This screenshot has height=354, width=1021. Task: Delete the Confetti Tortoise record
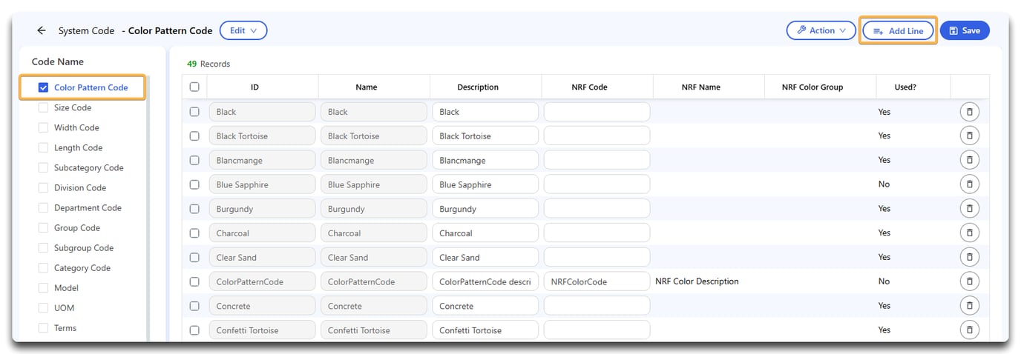tap(969, 330)
